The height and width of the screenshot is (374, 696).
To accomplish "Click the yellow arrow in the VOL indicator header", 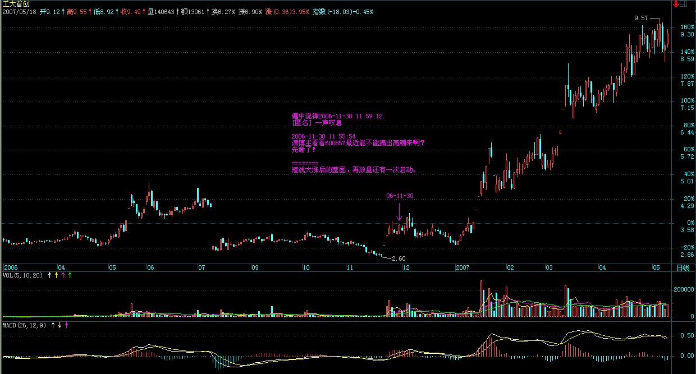I will 56,275.
